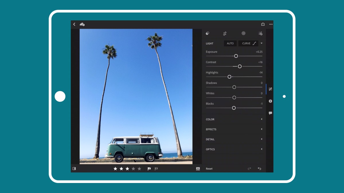Set rating to four stars
344x193 pixels.
pyautogui.click(x=133, y=169)
